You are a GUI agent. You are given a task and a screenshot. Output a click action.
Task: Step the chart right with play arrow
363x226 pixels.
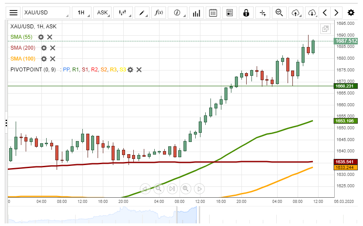199,189
